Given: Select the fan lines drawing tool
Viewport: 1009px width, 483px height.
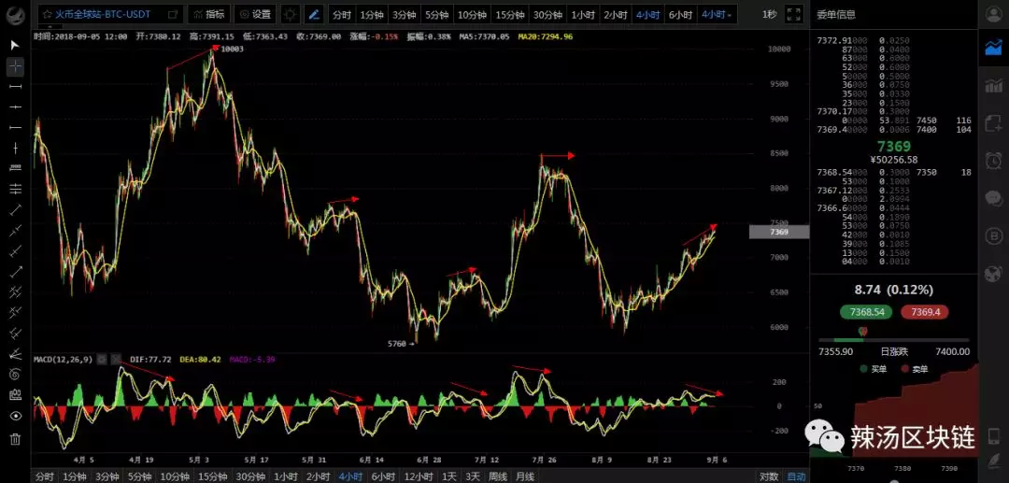Looking at the screenshot, I should click(16, 353).
